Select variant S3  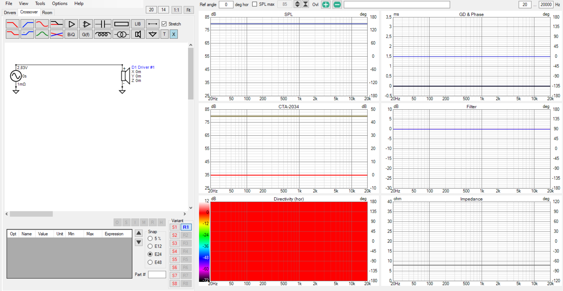click(174, 243)
